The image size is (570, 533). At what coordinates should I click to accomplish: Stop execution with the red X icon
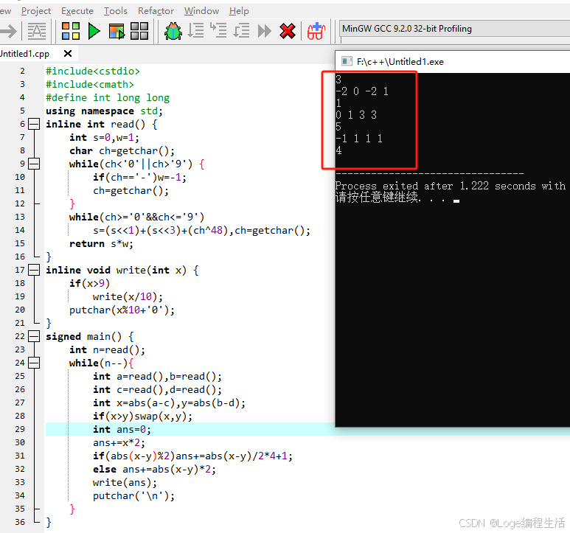click(x=288, y=31)
